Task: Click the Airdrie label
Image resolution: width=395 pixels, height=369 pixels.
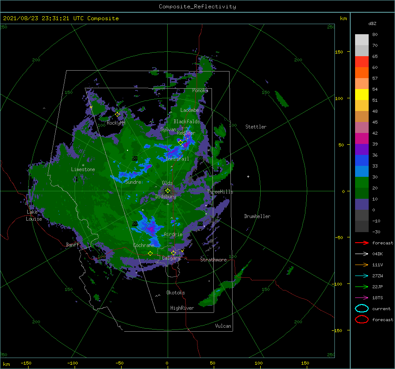Action: click(173, 234)
